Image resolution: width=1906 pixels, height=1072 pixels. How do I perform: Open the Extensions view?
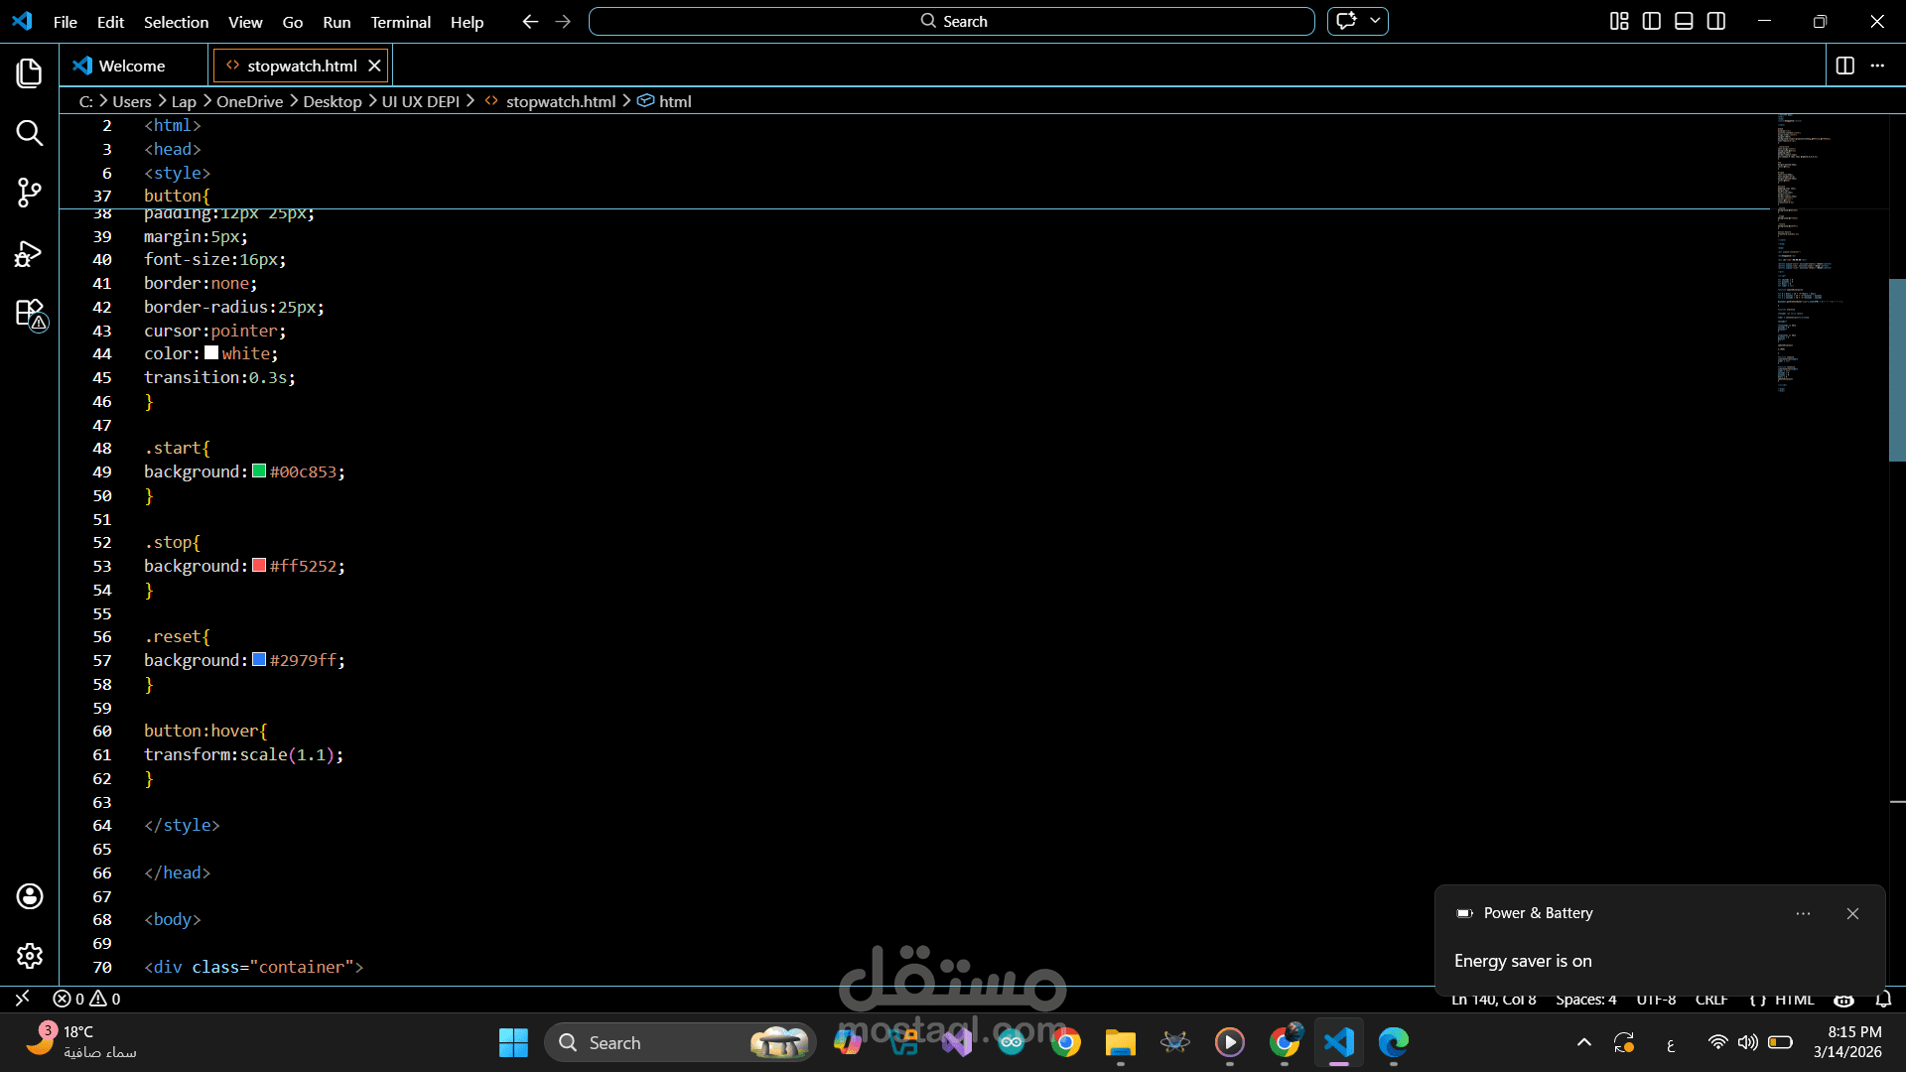[29, 314]
